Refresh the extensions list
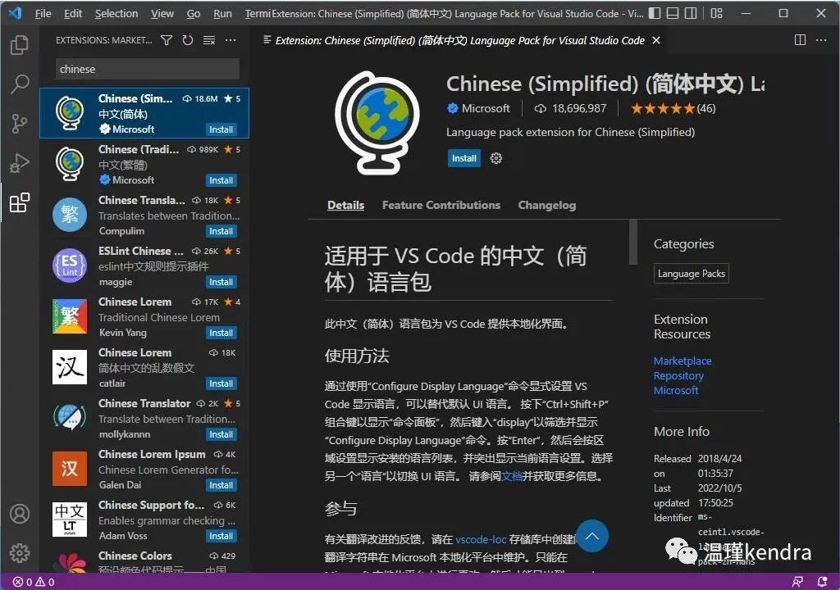The width and height of the screenshot is (840, 590). point(188,40)
